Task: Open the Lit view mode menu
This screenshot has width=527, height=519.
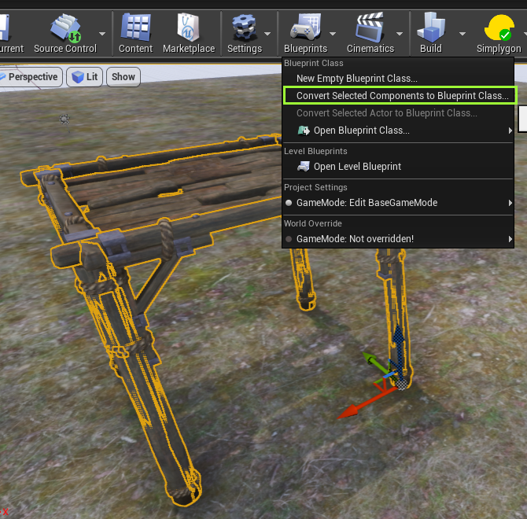Action: 86,77
